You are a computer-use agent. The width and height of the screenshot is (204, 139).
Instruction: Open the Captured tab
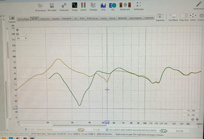(x=149, y=18)
